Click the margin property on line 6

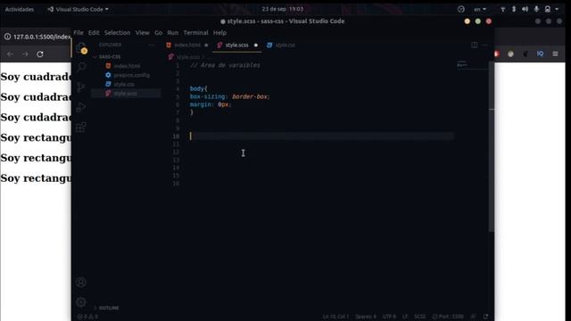point(202,104)
